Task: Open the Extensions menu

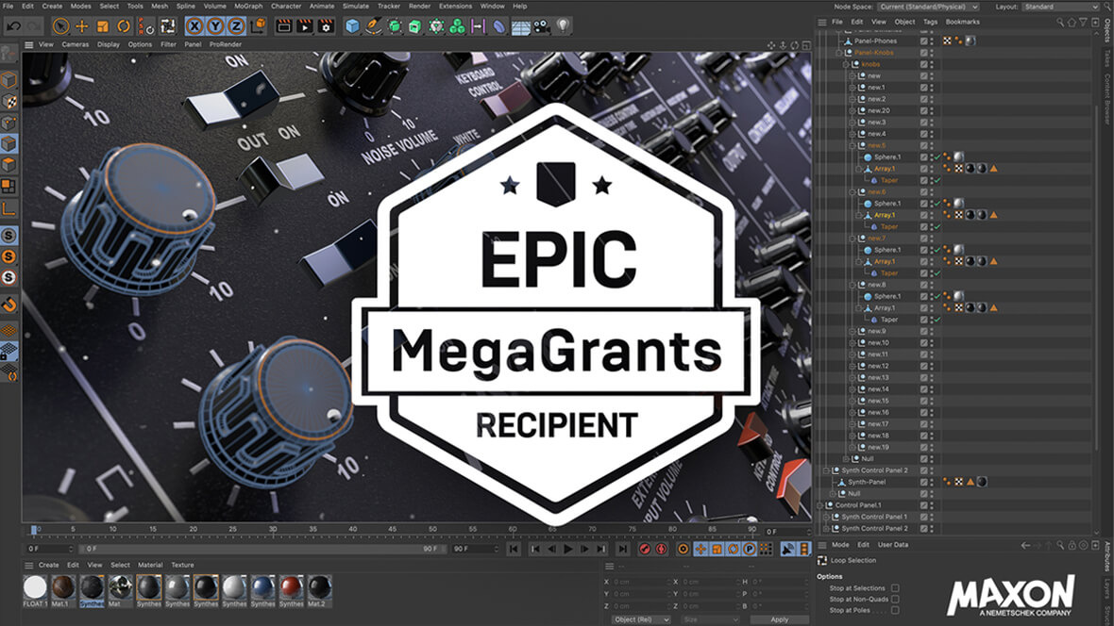Action: click(x=455, y=6)
